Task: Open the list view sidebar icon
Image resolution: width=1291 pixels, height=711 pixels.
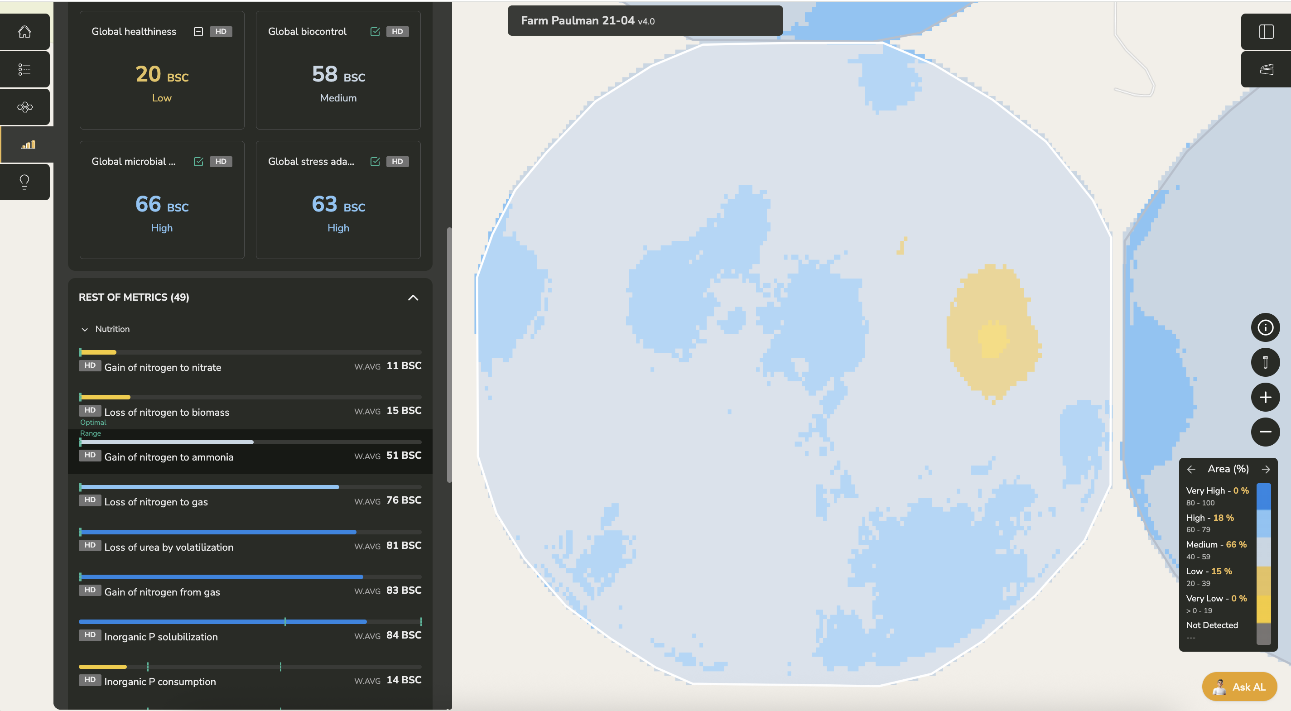Action: 24,69
